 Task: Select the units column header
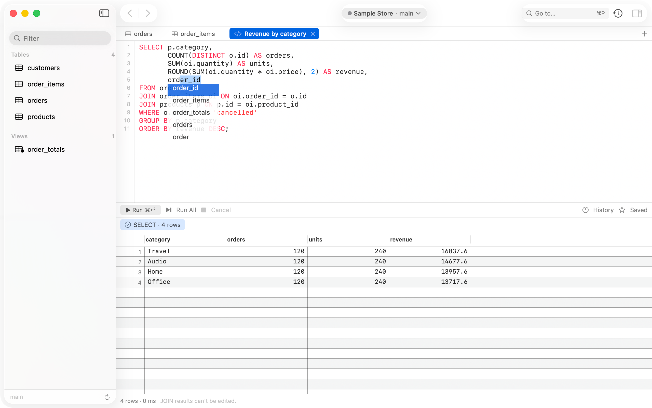click(x=348, y=239)
